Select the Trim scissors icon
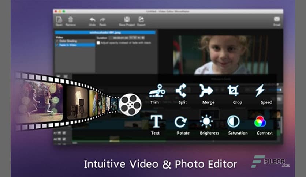 [x=157, y=90]
